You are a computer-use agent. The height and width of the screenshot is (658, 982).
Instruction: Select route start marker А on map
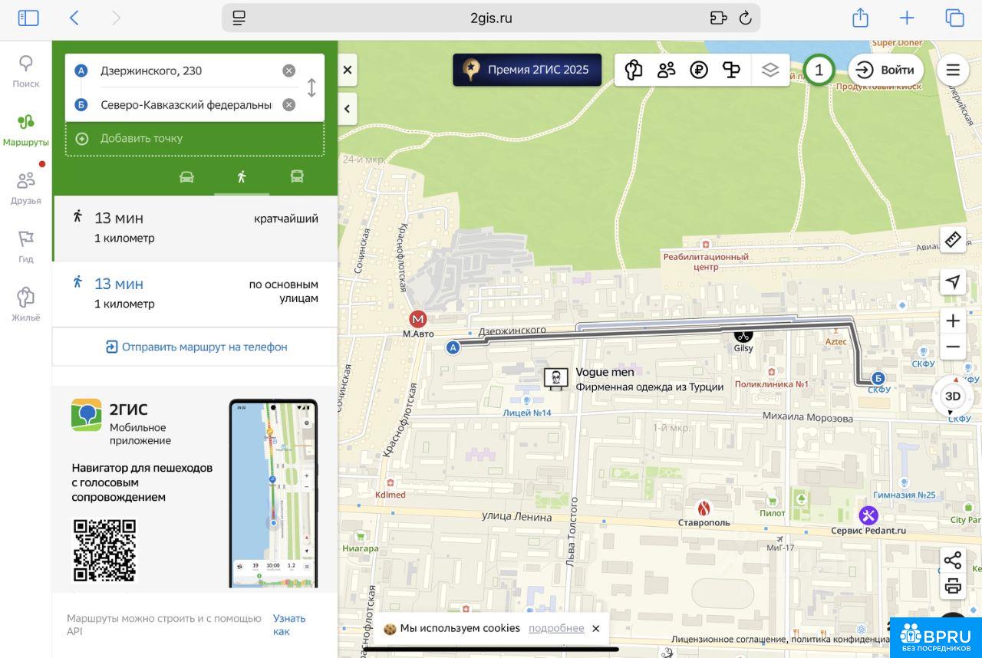point(453,347)
